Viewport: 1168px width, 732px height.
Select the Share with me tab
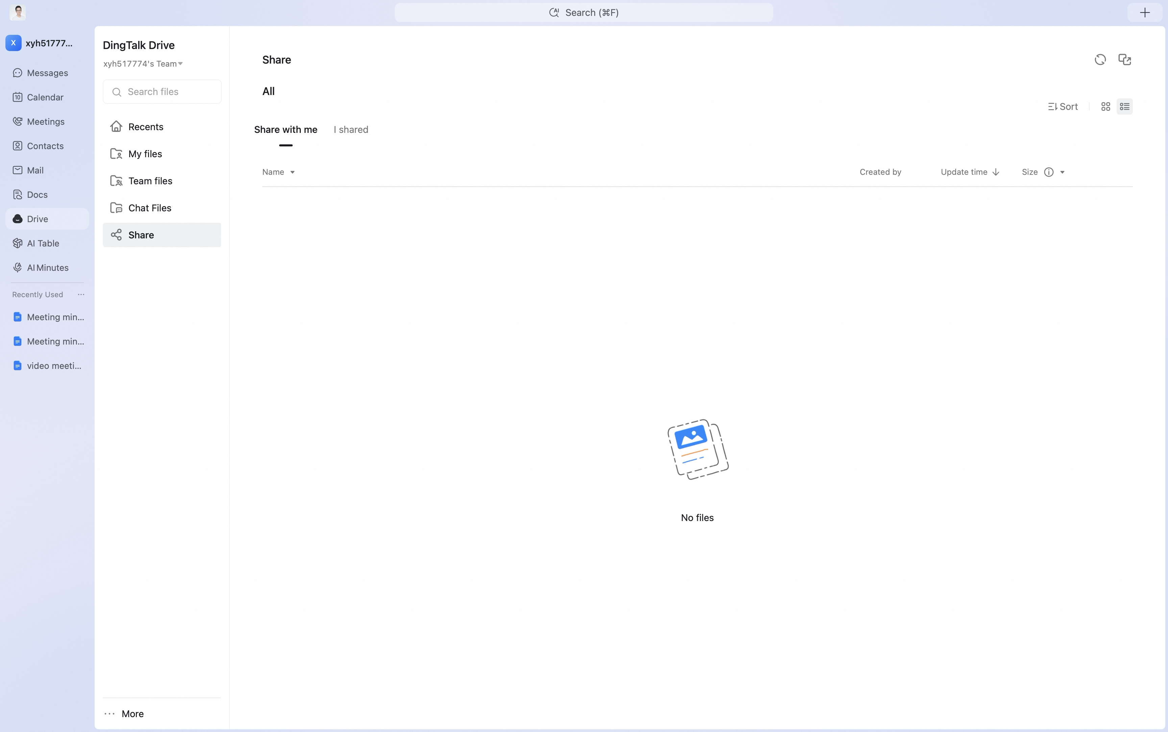click(286, 130)
